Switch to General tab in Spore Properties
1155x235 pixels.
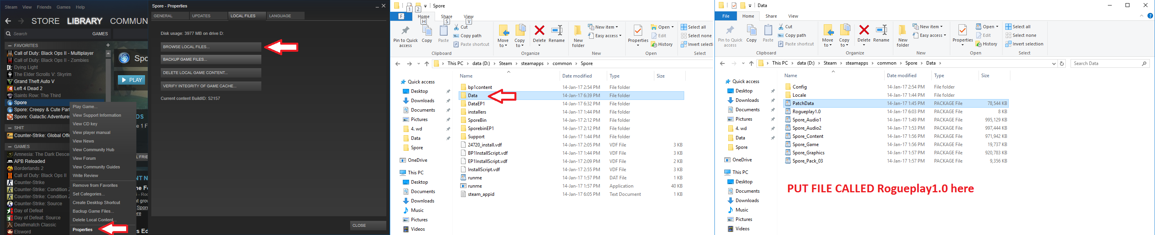169,16
